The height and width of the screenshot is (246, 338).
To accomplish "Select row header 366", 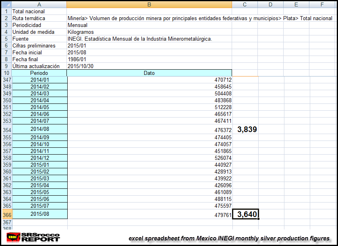I will 6,215.
